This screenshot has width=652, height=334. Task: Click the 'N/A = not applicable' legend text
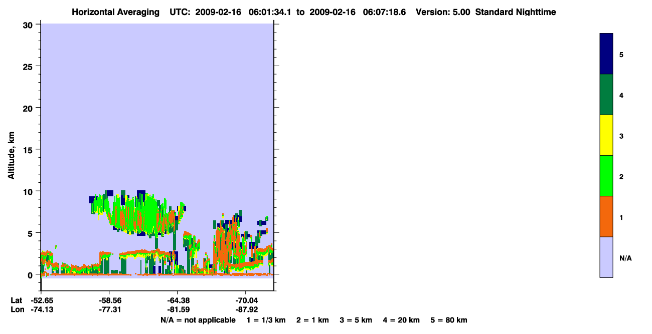point(198,320)
